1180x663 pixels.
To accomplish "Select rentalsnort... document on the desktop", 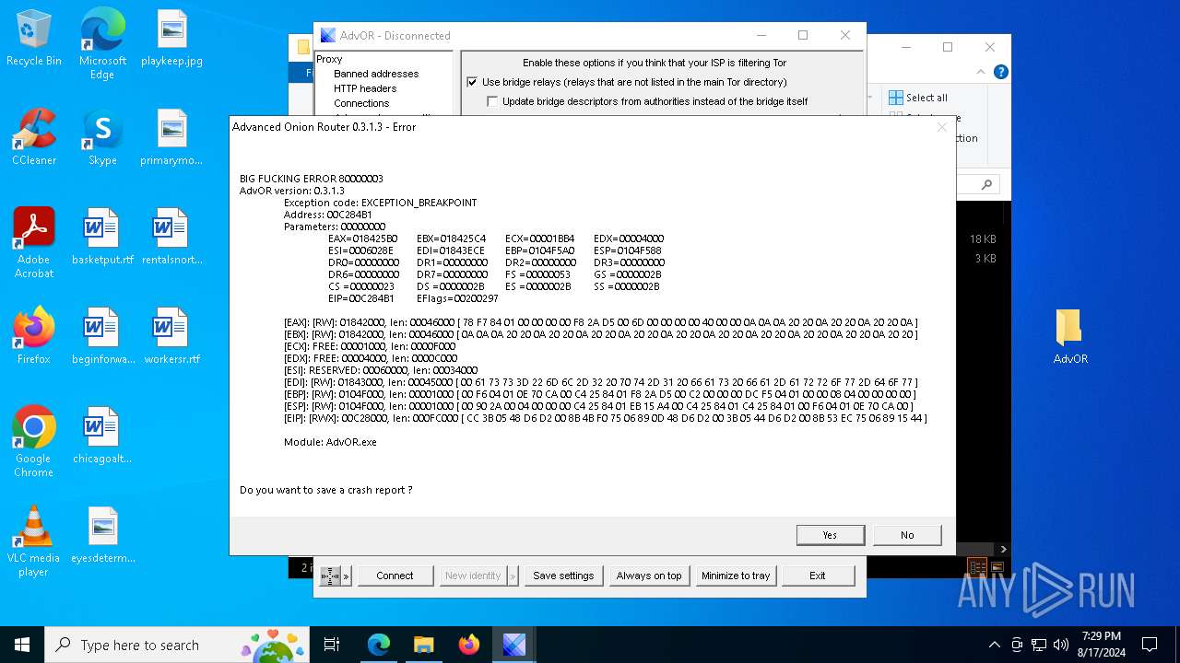I will point(171,237).
